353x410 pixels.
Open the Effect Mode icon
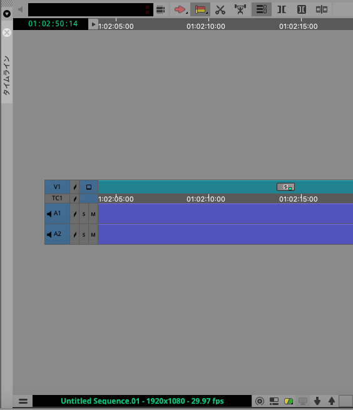point(240,9)
